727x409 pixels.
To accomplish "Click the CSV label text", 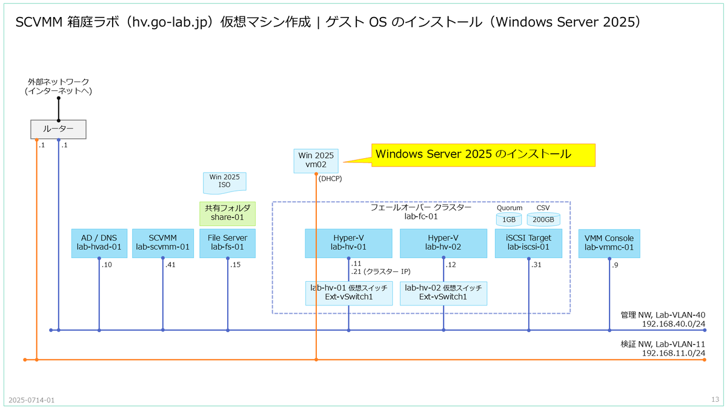I will pyautogui.click(x=543, y=207).
